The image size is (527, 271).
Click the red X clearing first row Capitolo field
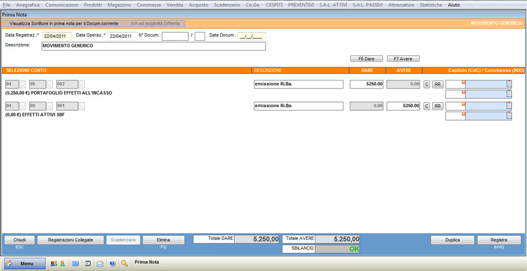pos(463,82)
